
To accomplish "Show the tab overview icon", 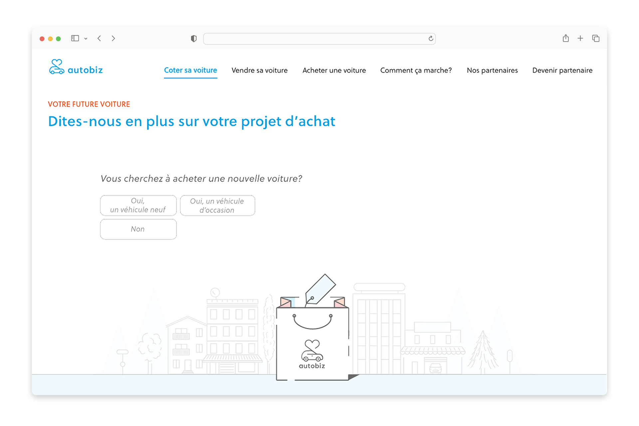I will (596, 38).
